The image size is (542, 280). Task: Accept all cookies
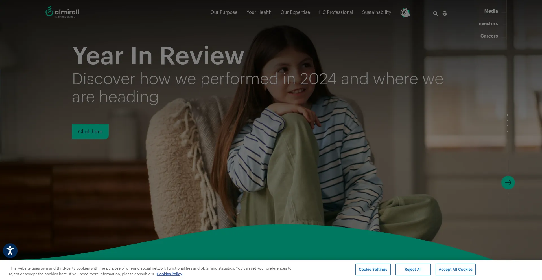coord(456,270)
